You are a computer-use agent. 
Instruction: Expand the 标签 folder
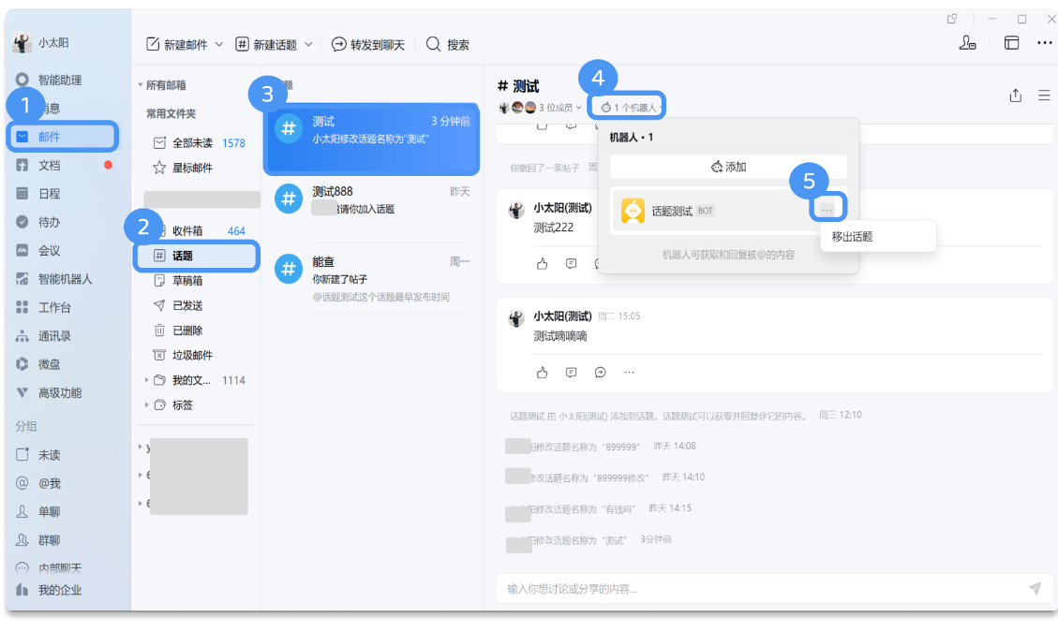coord(146,405)
